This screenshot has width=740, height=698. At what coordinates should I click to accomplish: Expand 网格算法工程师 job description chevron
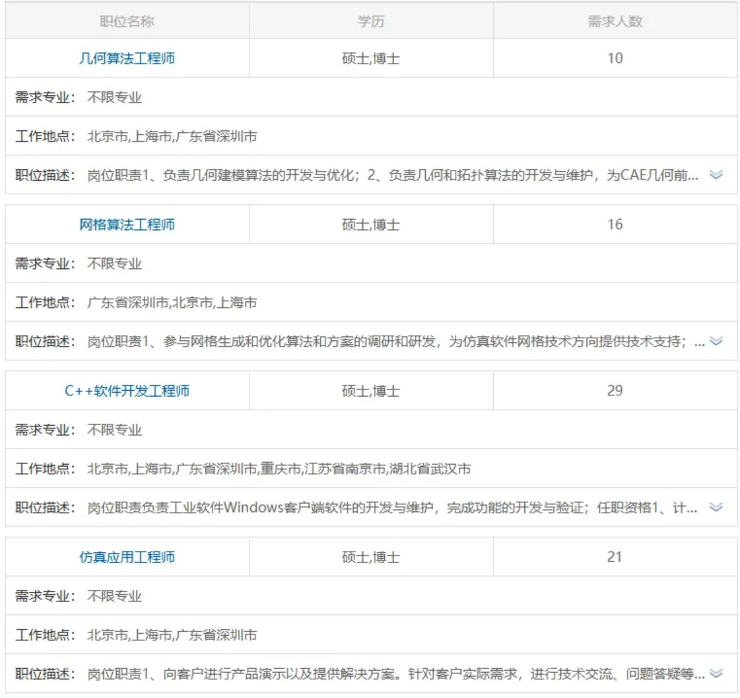point(716,342)
